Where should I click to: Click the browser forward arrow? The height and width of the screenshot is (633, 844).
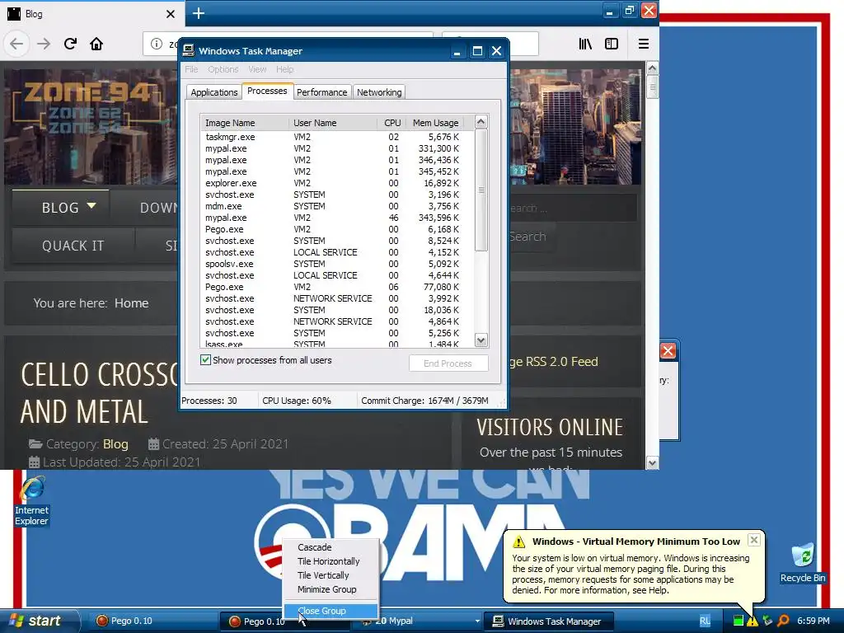tap(44, 44)
